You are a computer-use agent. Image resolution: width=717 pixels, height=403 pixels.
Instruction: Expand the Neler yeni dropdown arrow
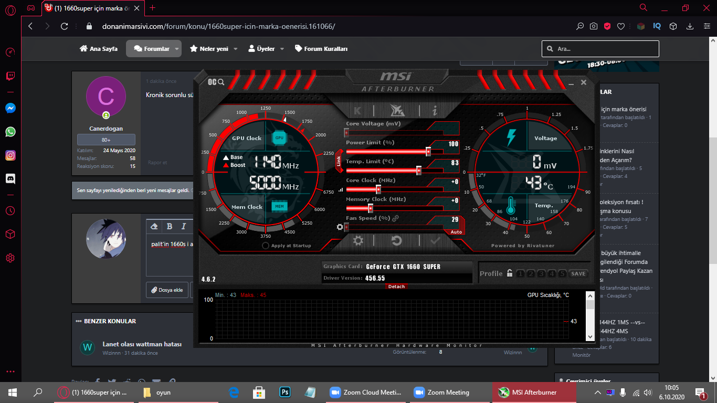[236, 49]
